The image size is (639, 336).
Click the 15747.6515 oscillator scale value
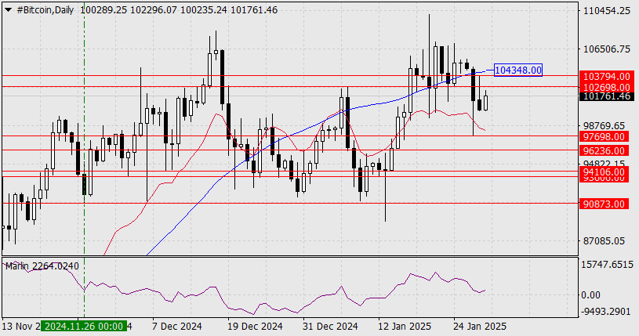[607, 265]
